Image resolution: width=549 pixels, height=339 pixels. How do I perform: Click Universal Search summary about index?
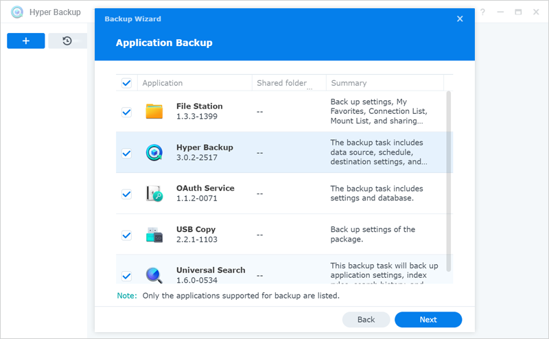(384, 273)
